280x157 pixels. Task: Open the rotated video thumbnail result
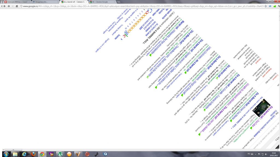coord(261,108)
